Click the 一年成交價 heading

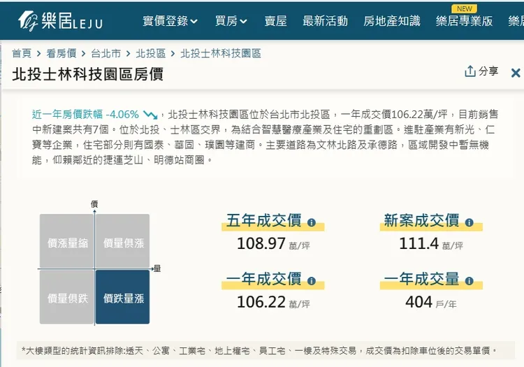pos(264,279)
